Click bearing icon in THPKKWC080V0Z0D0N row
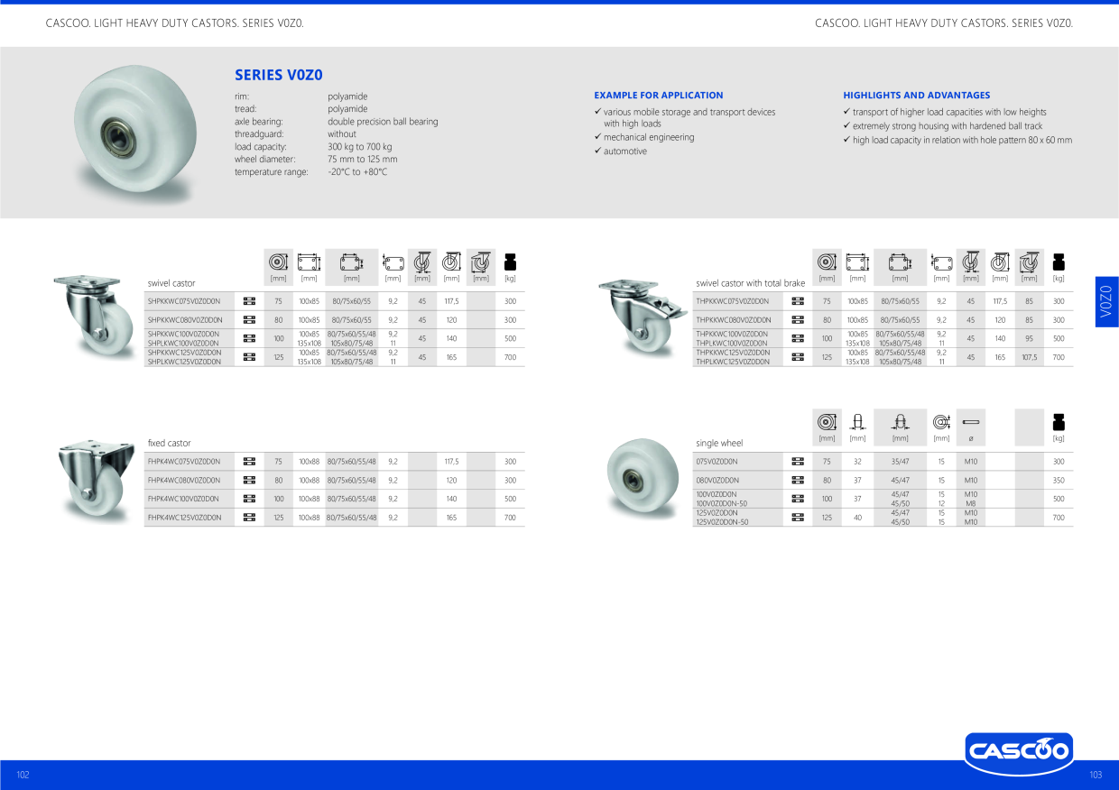Viewport: 1119px width, 790px height. pos(798,320)
